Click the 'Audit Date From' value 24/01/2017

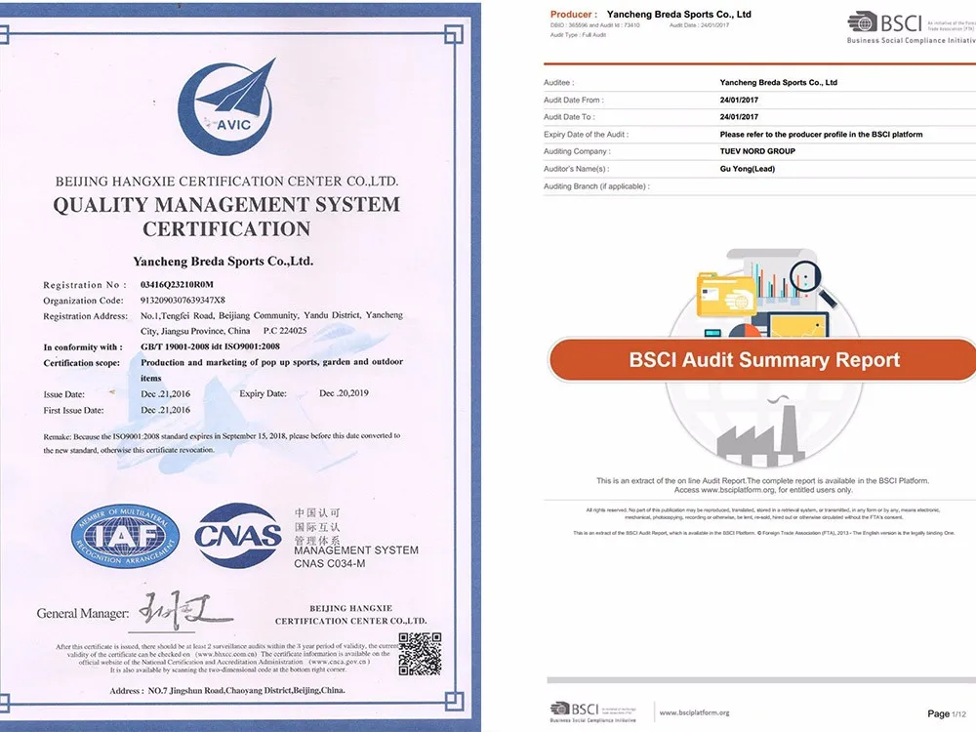tap(739, 100)
